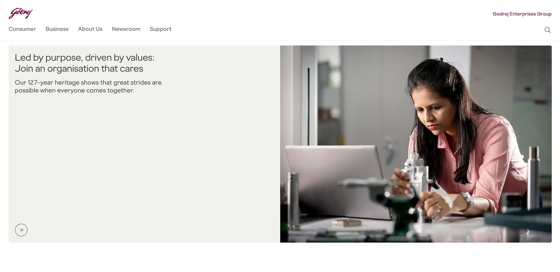Click the wristwatch in the hero photo

[467, 200]
